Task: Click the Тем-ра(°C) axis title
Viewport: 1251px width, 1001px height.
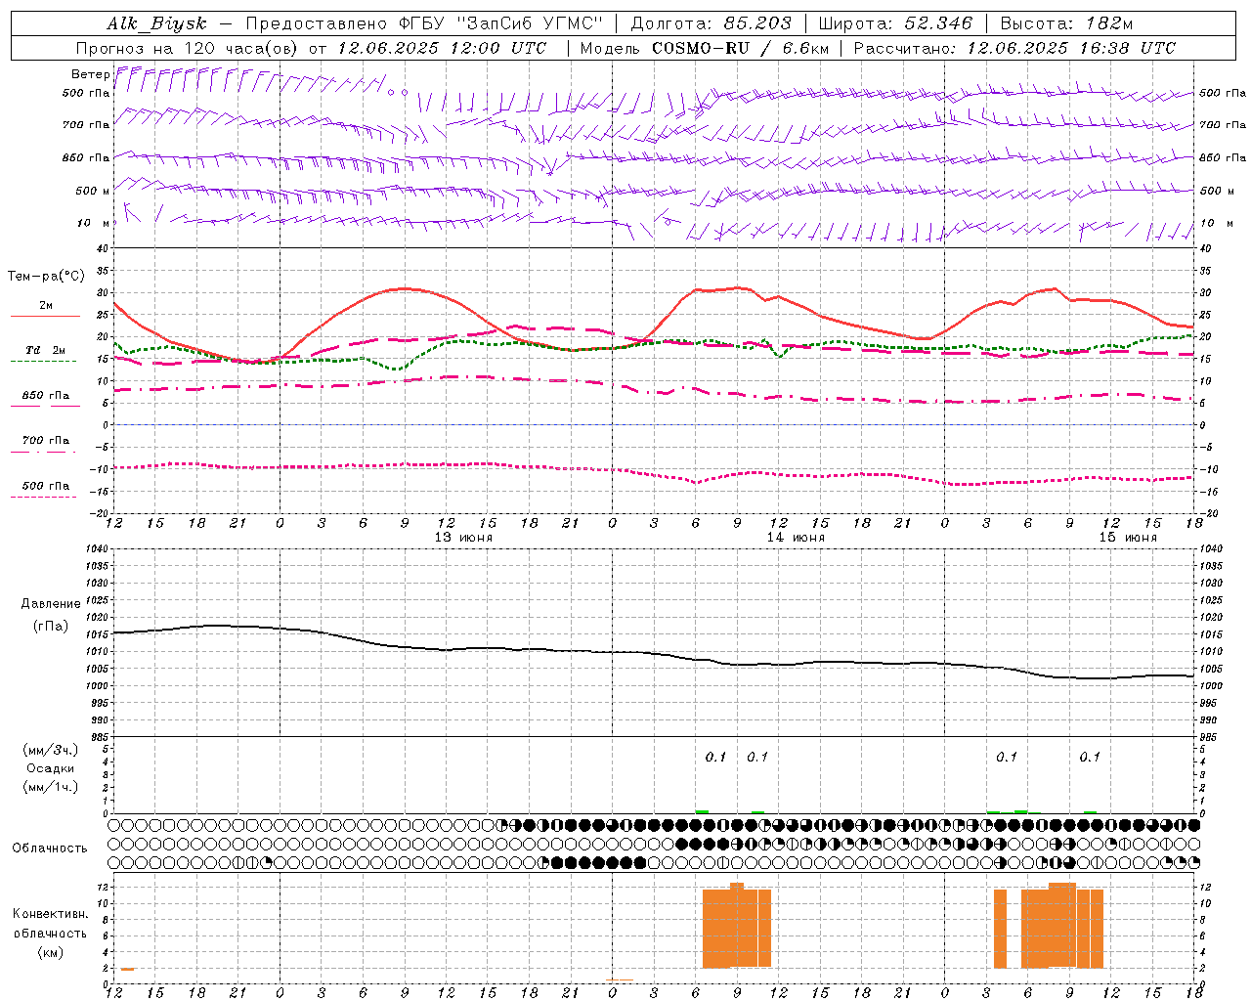Action: click(x=46, y=277)
